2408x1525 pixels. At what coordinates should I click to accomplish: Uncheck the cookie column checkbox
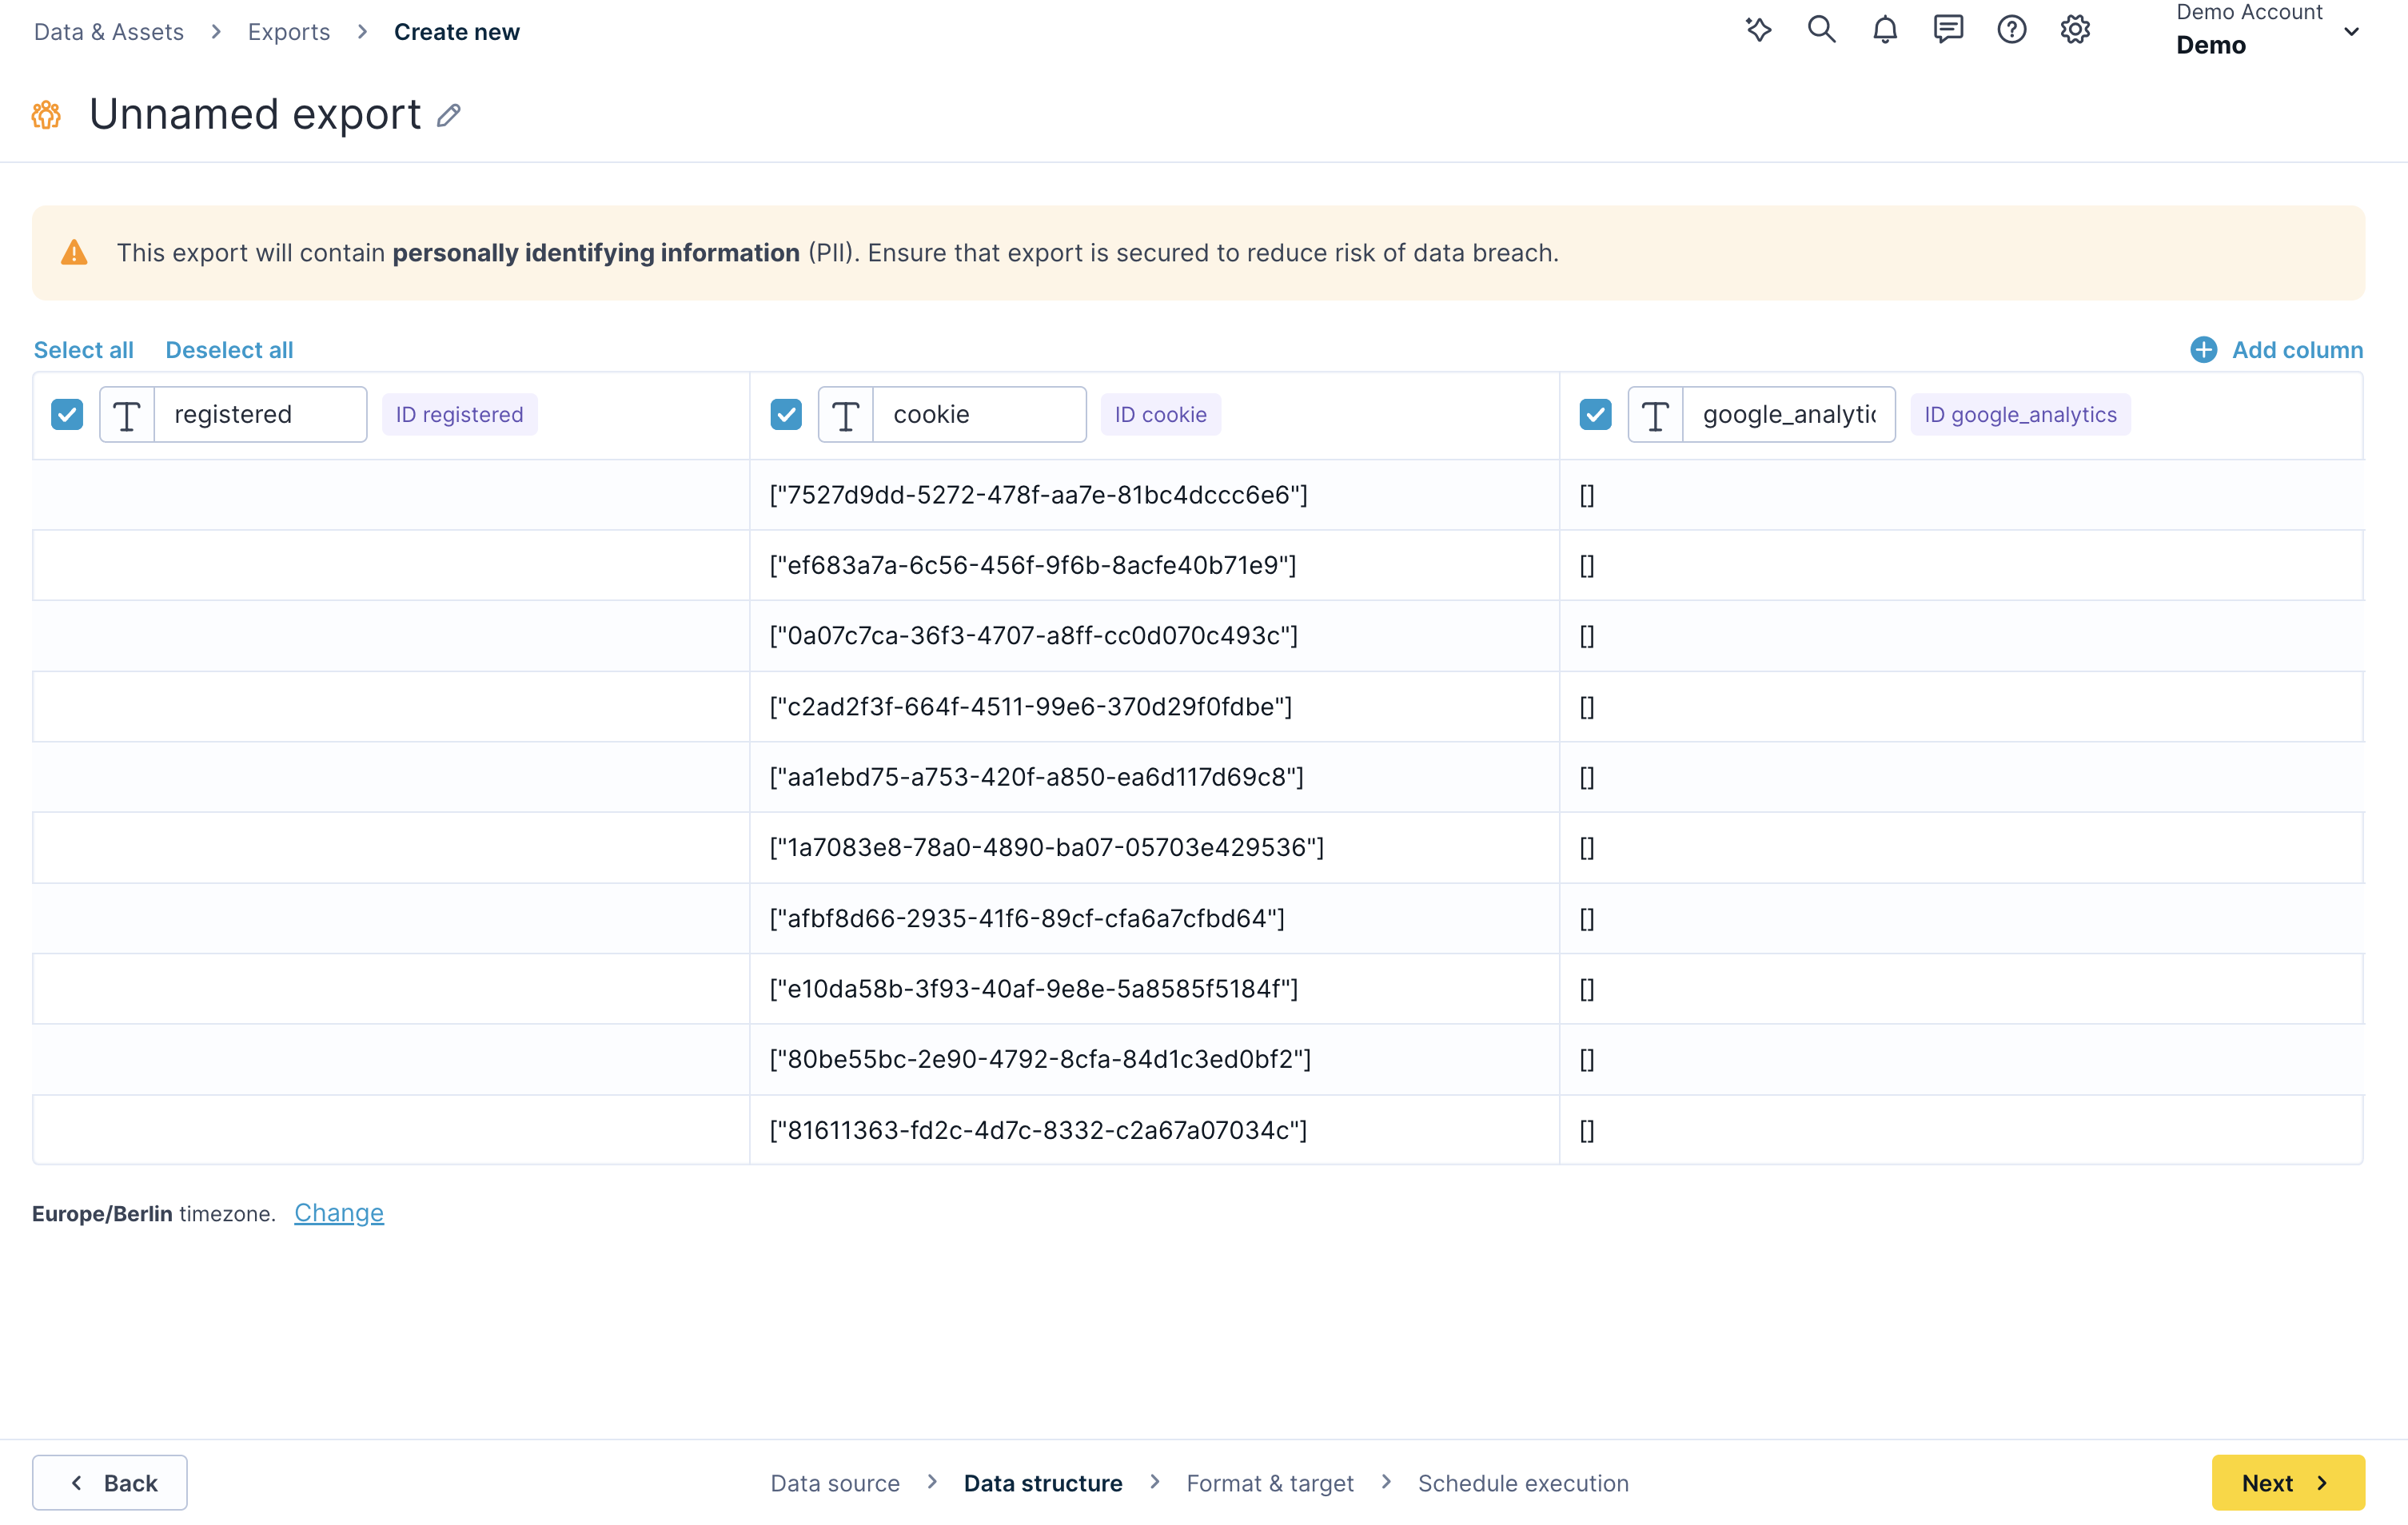tap(786, 413)
